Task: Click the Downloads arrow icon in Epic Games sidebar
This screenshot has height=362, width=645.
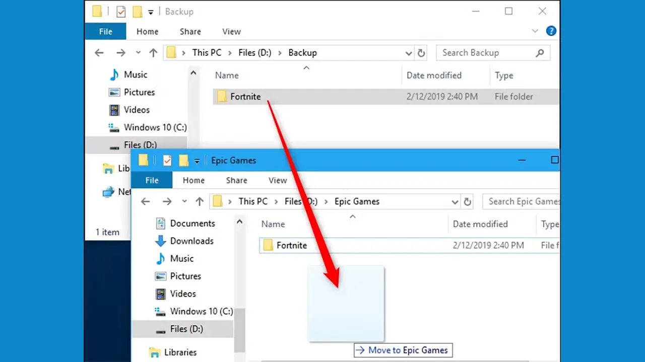Action: tap(161, 241)
